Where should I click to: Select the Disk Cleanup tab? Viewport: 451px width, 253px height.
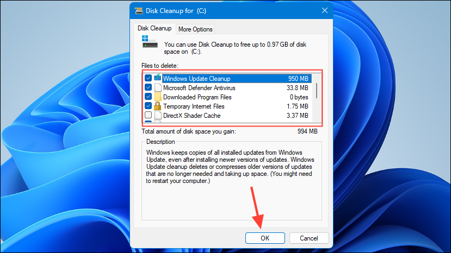[x=155, y=28]
